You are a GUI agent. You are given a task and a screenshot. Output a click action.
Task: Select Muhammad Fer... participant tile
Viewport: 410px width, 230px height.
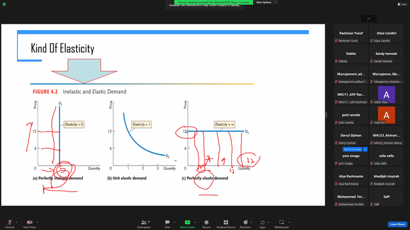coord(351,197)
